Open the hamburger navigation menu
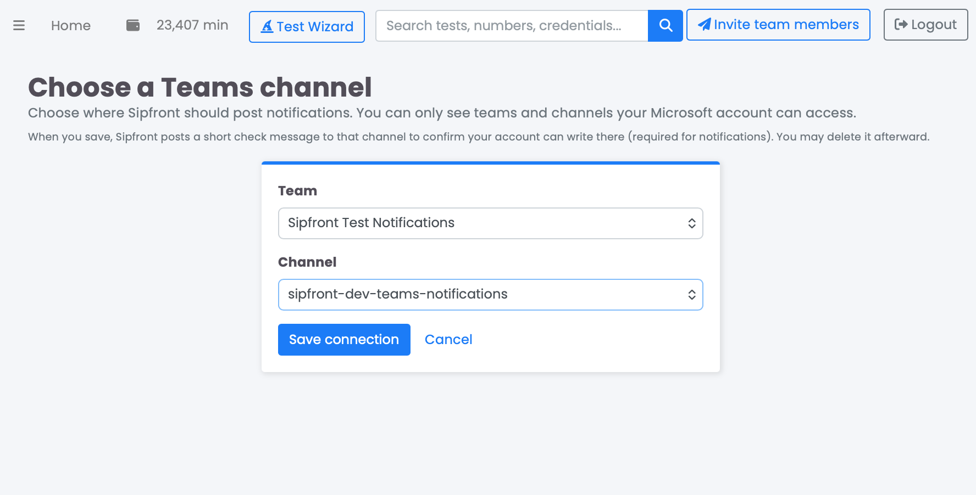976x495 pixels. pos(19,25)
